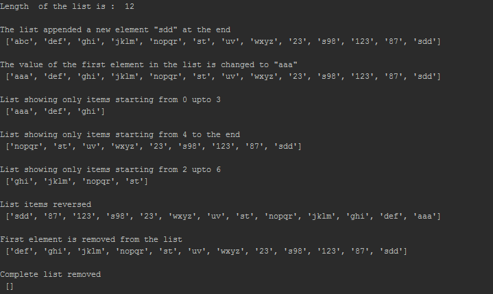
Task: Click the list output beginning with 'def'
Action: coord(206,251)
